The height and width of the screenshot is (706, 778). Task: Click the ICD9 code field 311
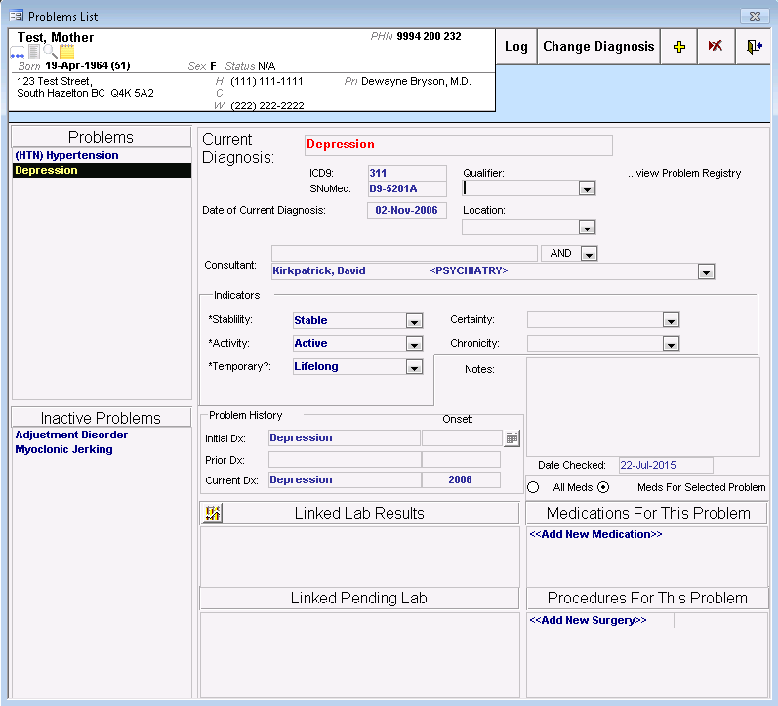(x=407, y=173)
